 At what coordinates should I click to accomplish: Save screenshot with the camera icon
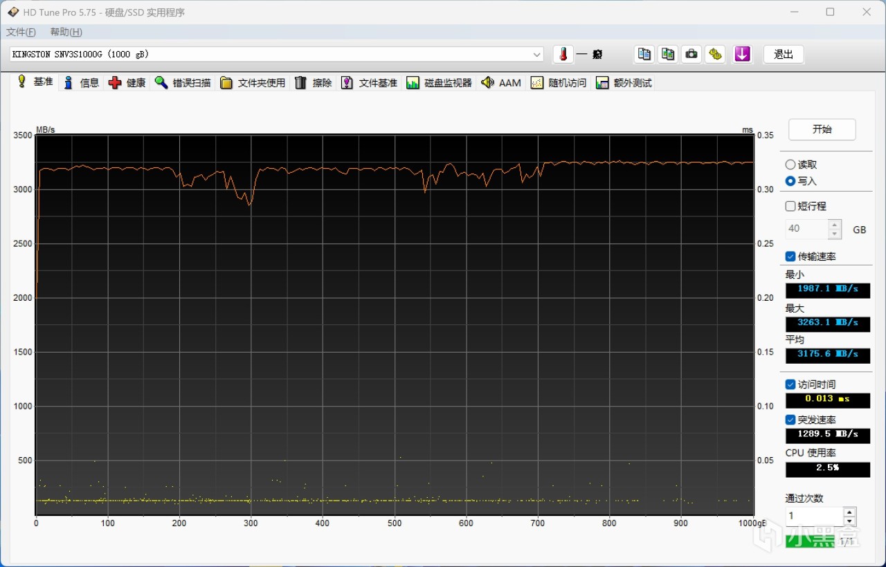(x=691, y=54)
